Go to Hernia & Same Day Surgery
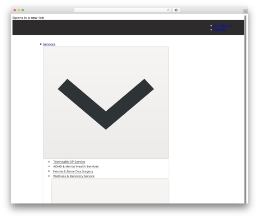The height and width of the screenshot is (219, 259). point(73,171)
